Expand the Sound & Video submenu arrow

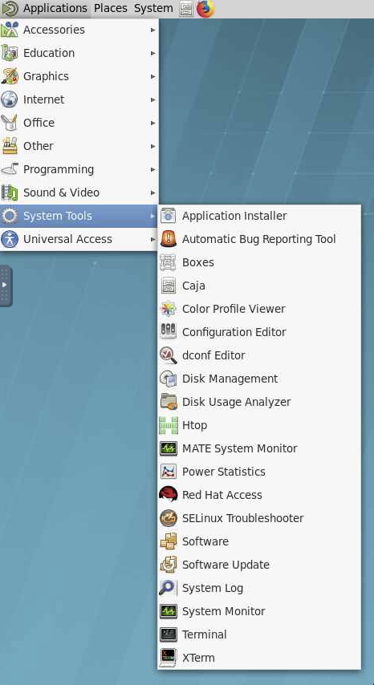click(x=153, y=193)
